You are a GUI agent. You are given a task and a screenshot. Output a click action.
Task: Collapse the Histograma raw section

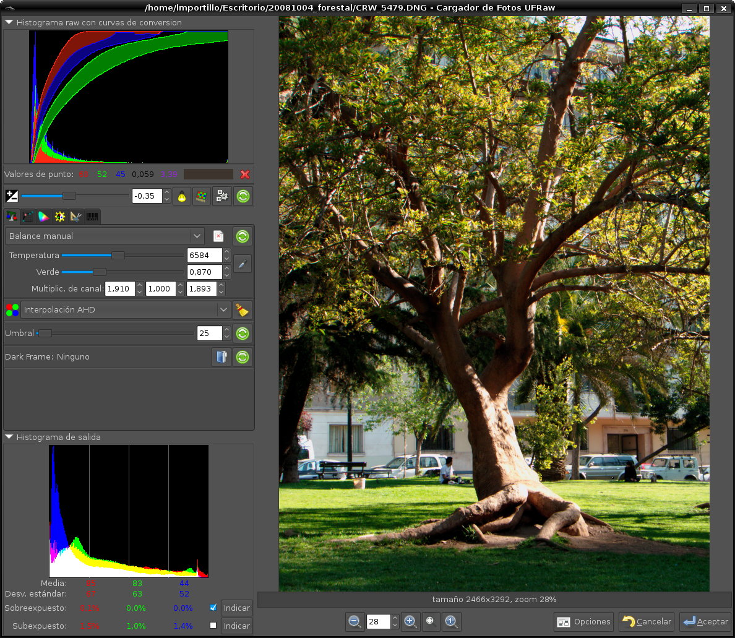[9, 22]
